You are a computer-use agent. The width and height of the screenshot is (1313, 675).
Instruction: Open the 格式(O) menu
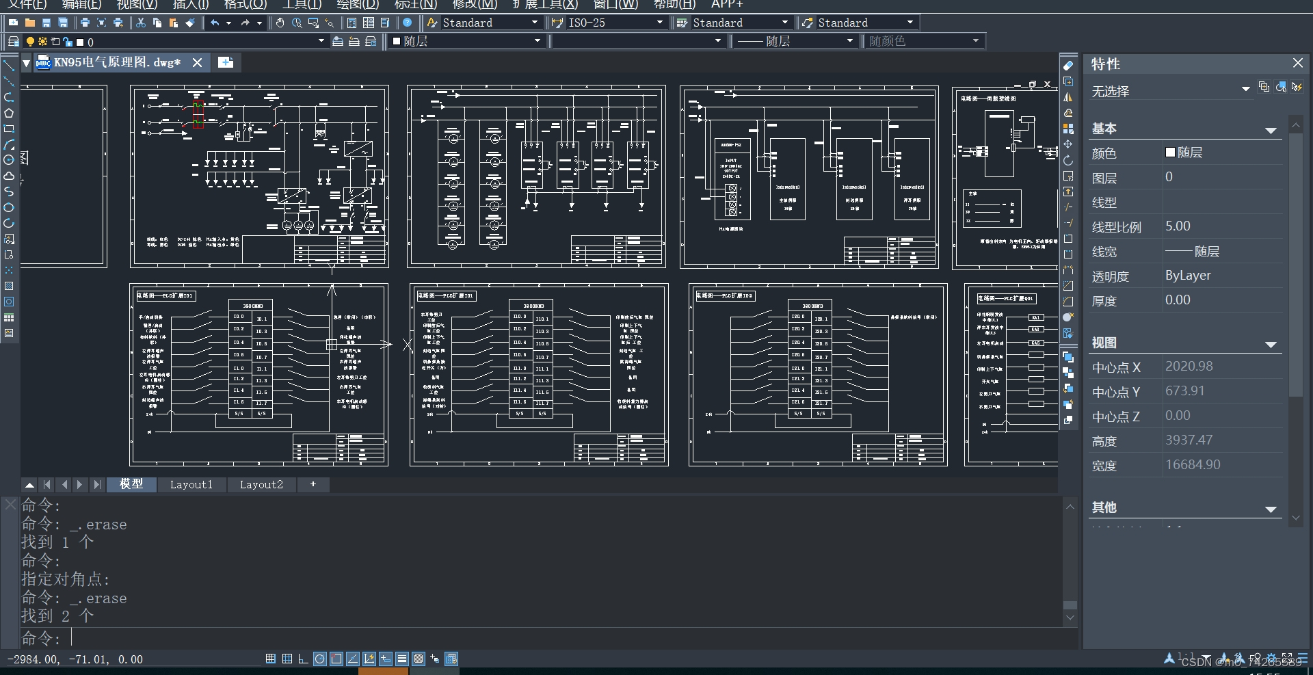pyautogui.click(x=246, y=4)
